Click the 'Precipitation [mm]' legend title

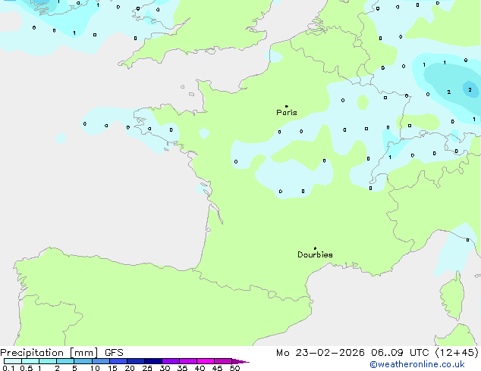tap(49, 353)
